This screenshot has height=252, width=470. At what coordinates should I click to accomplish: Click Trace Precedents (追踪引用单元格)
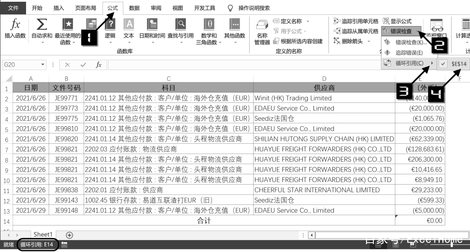click(356, 21)
